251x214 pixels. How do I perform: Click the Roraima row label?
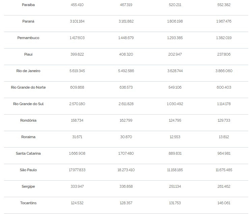(x=28, y=137)
